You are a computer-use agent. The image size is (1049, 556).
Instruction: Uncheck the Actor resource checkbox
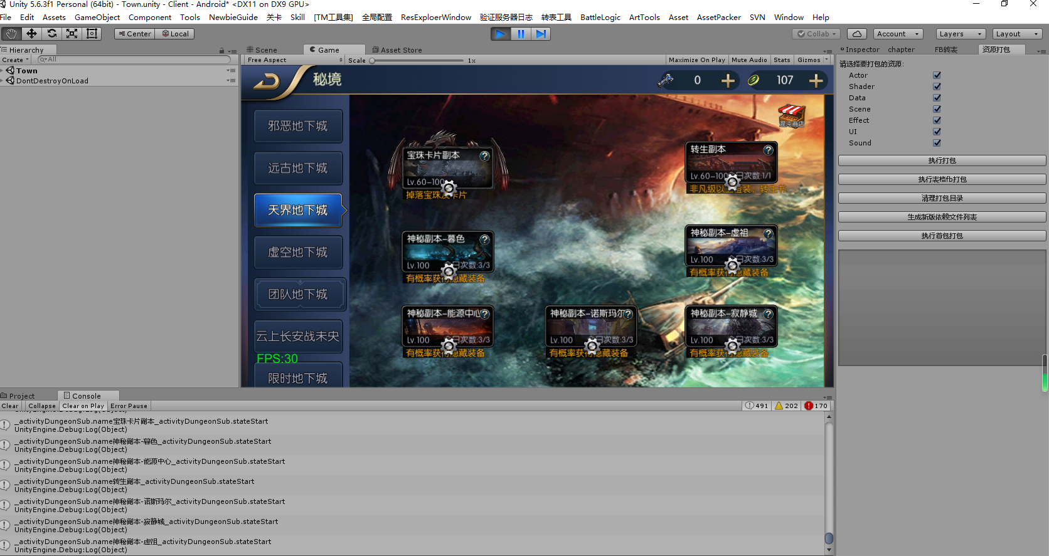pyautogui.click(x=937, y=75)
